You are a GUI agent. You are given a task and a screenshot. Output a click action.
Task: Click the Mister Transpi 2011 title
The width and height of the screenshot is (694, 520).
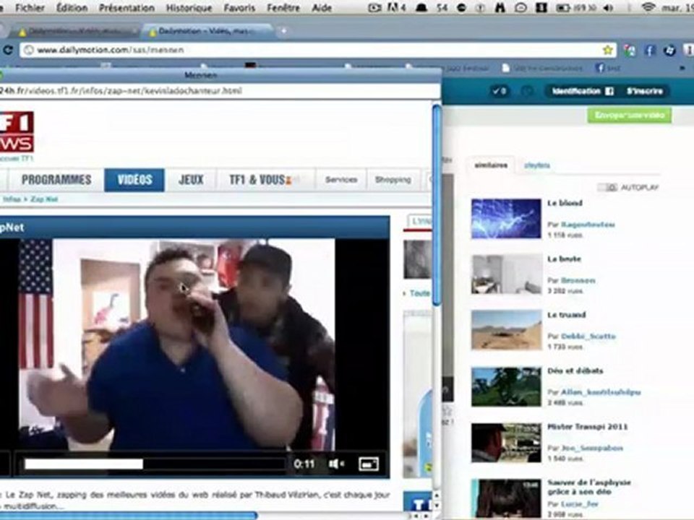(x=587, y=427)
